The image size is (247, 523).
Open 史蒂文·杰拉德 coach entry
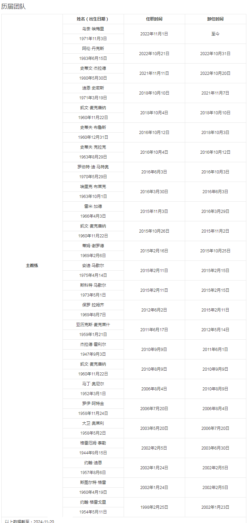tap(93, 68)
